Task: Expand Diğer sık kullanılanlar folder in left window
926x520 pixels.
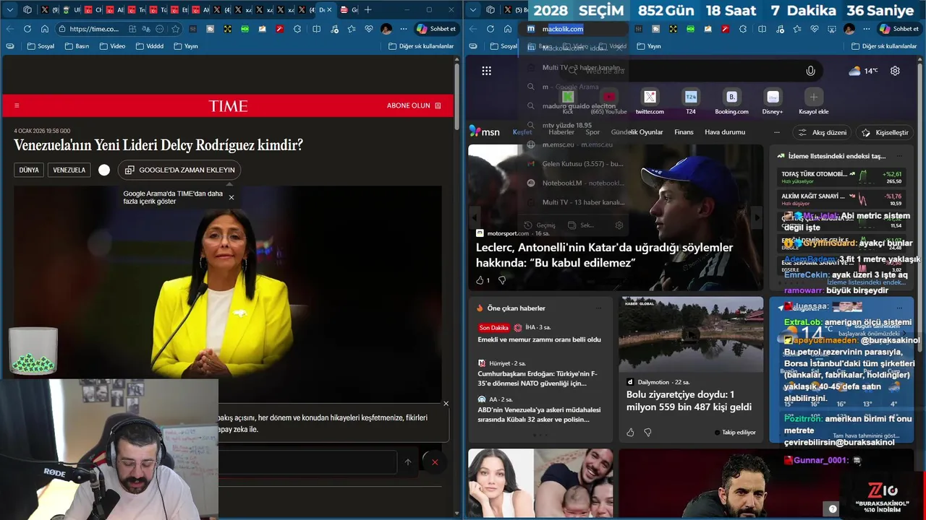Action: click(421, 46)
